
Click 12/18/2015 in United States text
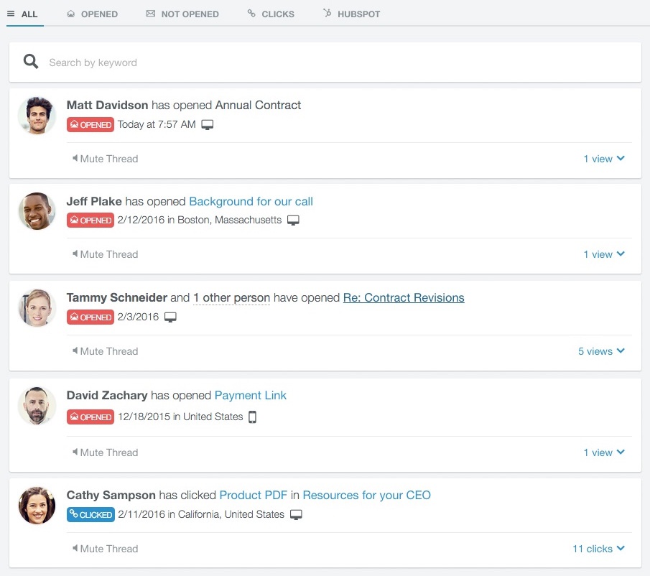[180, 417]
